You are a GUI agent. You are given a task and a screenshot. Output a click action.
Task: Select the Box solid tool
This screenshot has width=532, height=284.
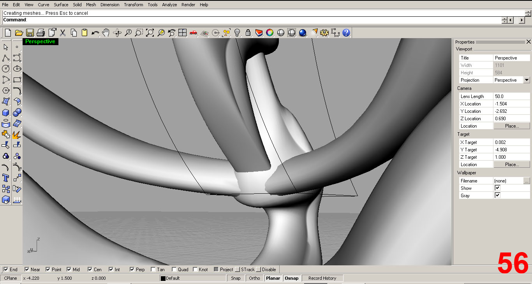coord(6,112)
